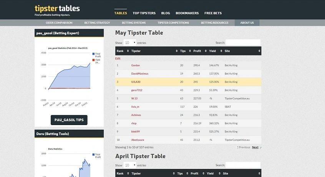This screenshot has height=177, width=325.
Task: Go to Next page of May table
Action: click(255, 147)
